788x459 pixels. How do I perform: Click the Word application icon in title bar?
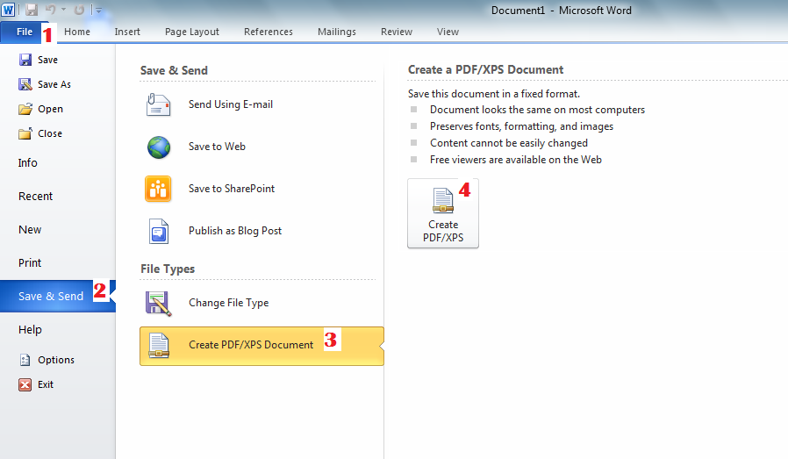click(8, 10)
